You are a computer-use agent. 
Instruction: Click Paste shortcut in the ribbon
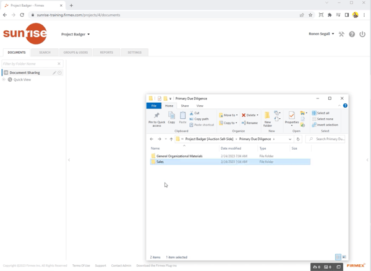pos(202,125)
